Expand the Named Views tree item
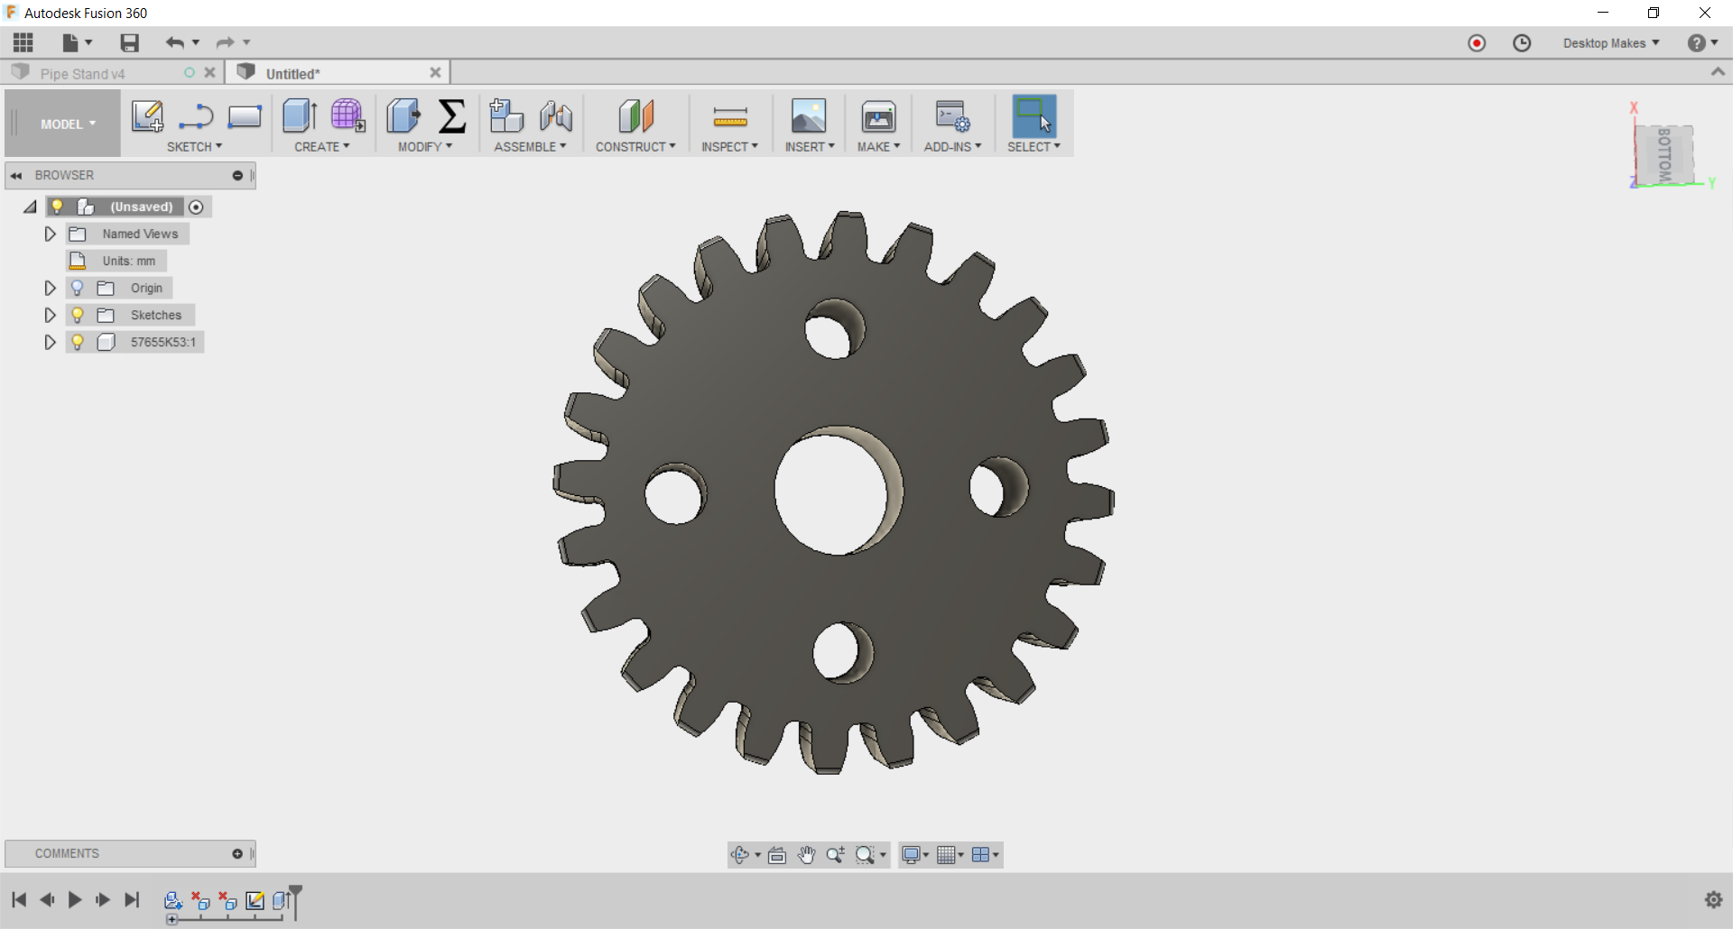The width and height of the screenshot is (1733, 929). [x=50, y=234]
